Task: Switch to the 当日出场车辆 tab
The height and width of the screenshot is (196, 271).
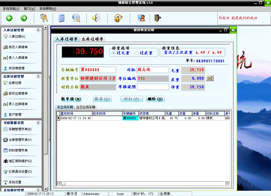Action: tap(86, 107)
